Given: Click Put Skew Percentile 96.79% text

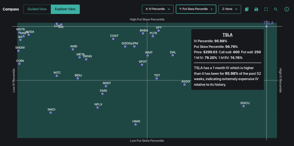Looking at the screenshot, I should [216, 47].
